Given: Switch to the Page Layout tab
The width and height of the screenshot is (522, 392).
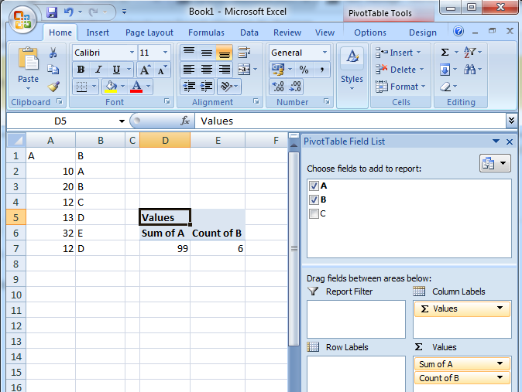Looking at the screenshot, I should [x=149, y=32].
